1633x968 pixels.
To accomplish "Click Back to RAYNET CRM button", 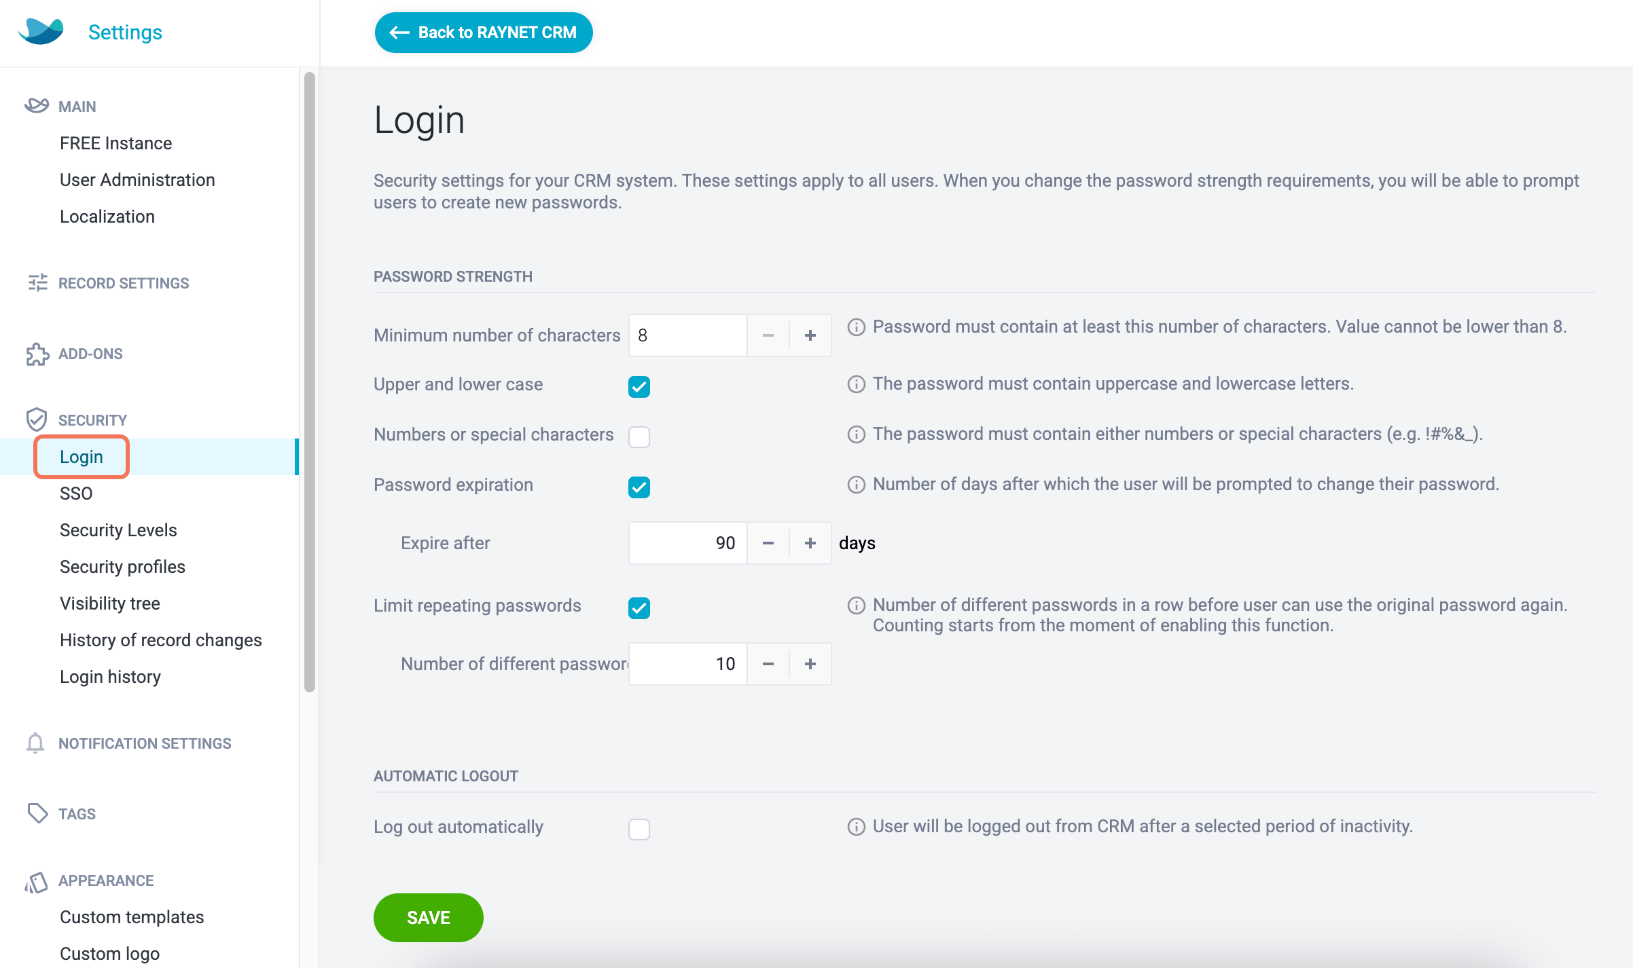I will (x=484, y=33).
